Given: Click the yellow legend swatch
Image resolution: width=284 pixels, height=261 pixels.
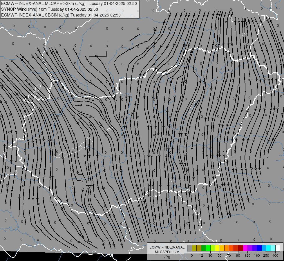Looking at the screenshot, I should pyautogui.click(x=217, y=248).
